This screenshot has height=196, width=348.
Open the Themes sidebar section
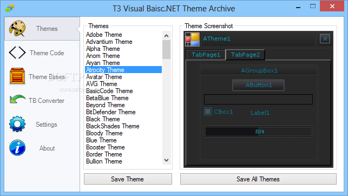42,29
